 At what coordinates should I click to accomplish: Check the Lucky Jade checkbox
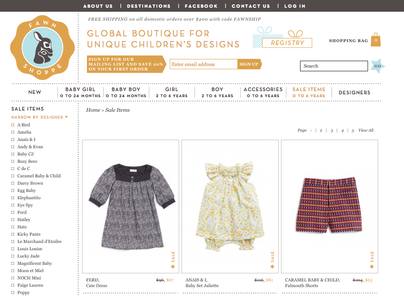pos(13,256)
